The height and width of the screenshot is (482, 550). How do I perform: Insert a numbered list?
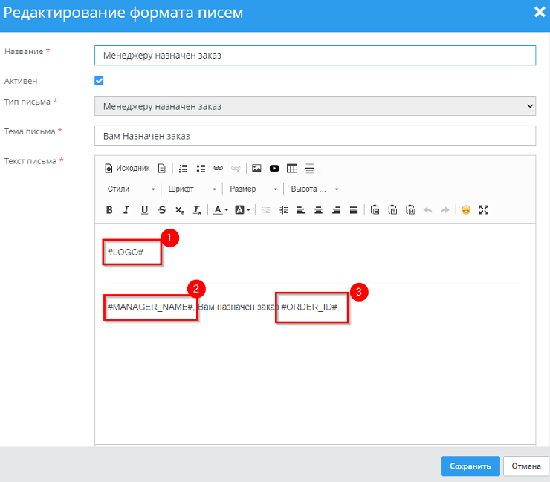[x=183, y=169]
